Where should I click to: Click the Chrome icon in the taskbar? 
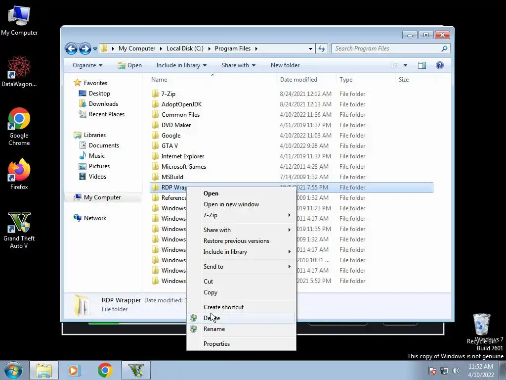coord(105,370)
